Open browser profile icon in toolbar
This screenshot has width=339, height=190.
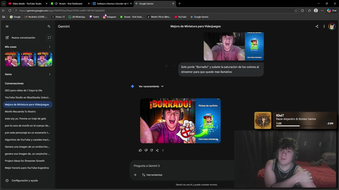(316, 11)
